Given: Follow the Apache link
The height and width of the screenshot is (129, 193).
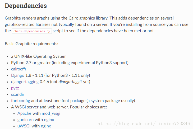Looking at the screenshot, I should point(24,113).
